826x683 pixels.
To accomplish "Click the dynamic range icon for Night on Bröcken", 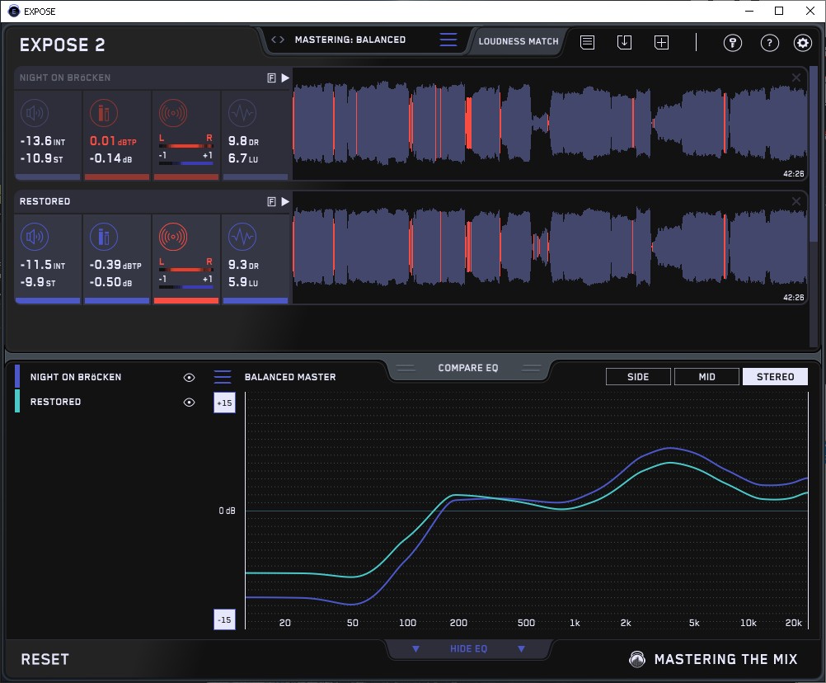I will pyautogui.click(x=242, y=113).
